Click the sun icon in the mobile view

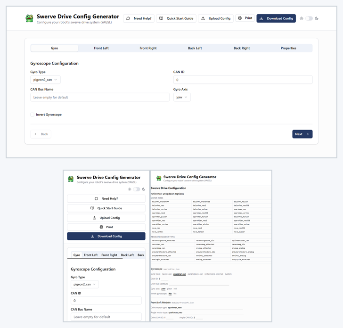tap(130, 189)
